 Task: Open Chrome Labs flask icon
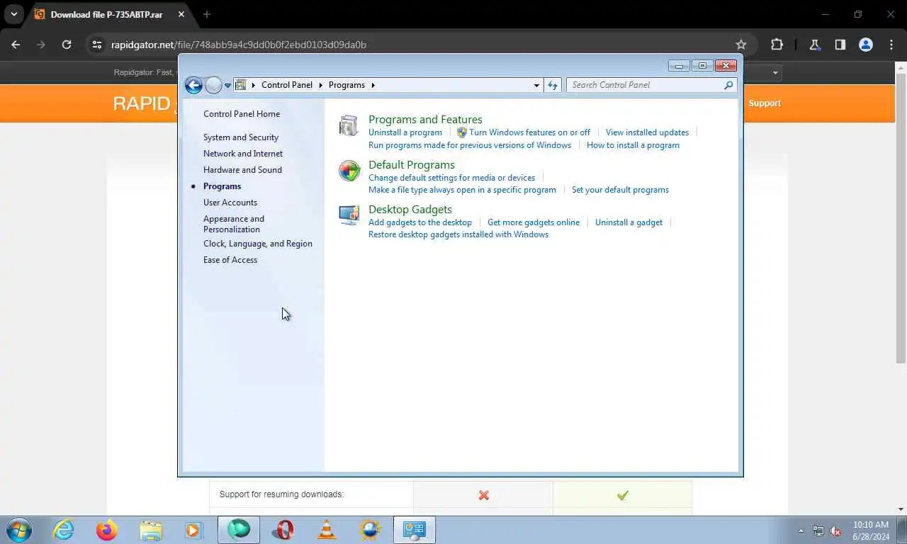pos(814,45)
